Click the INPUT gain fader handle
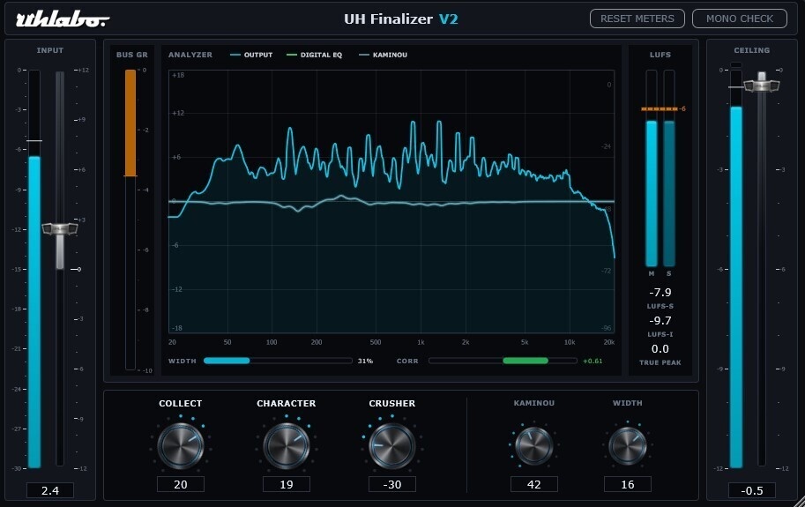 60,229
